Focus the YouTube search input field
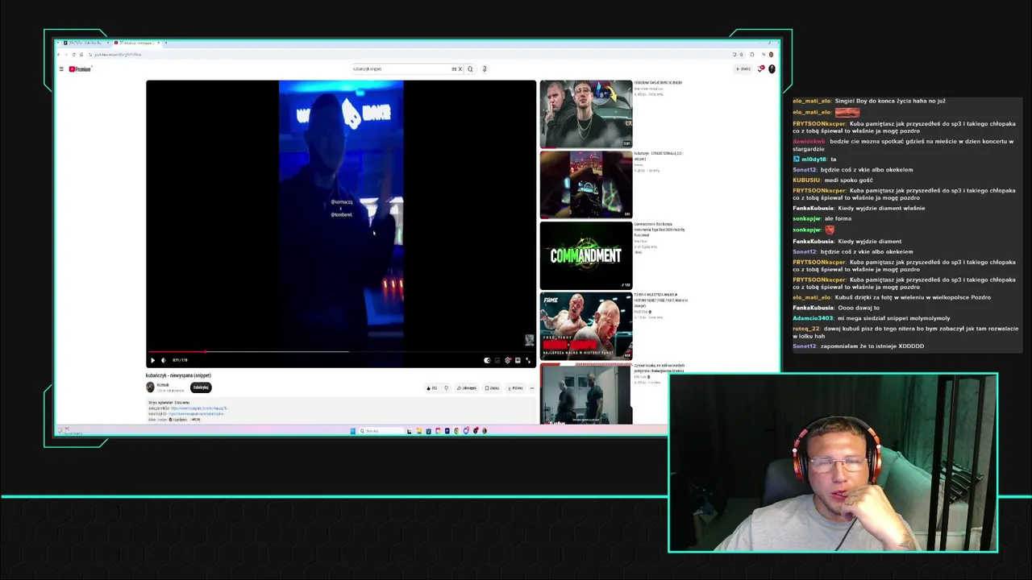This screenshot has height=580, width=1032. (402, 69)
